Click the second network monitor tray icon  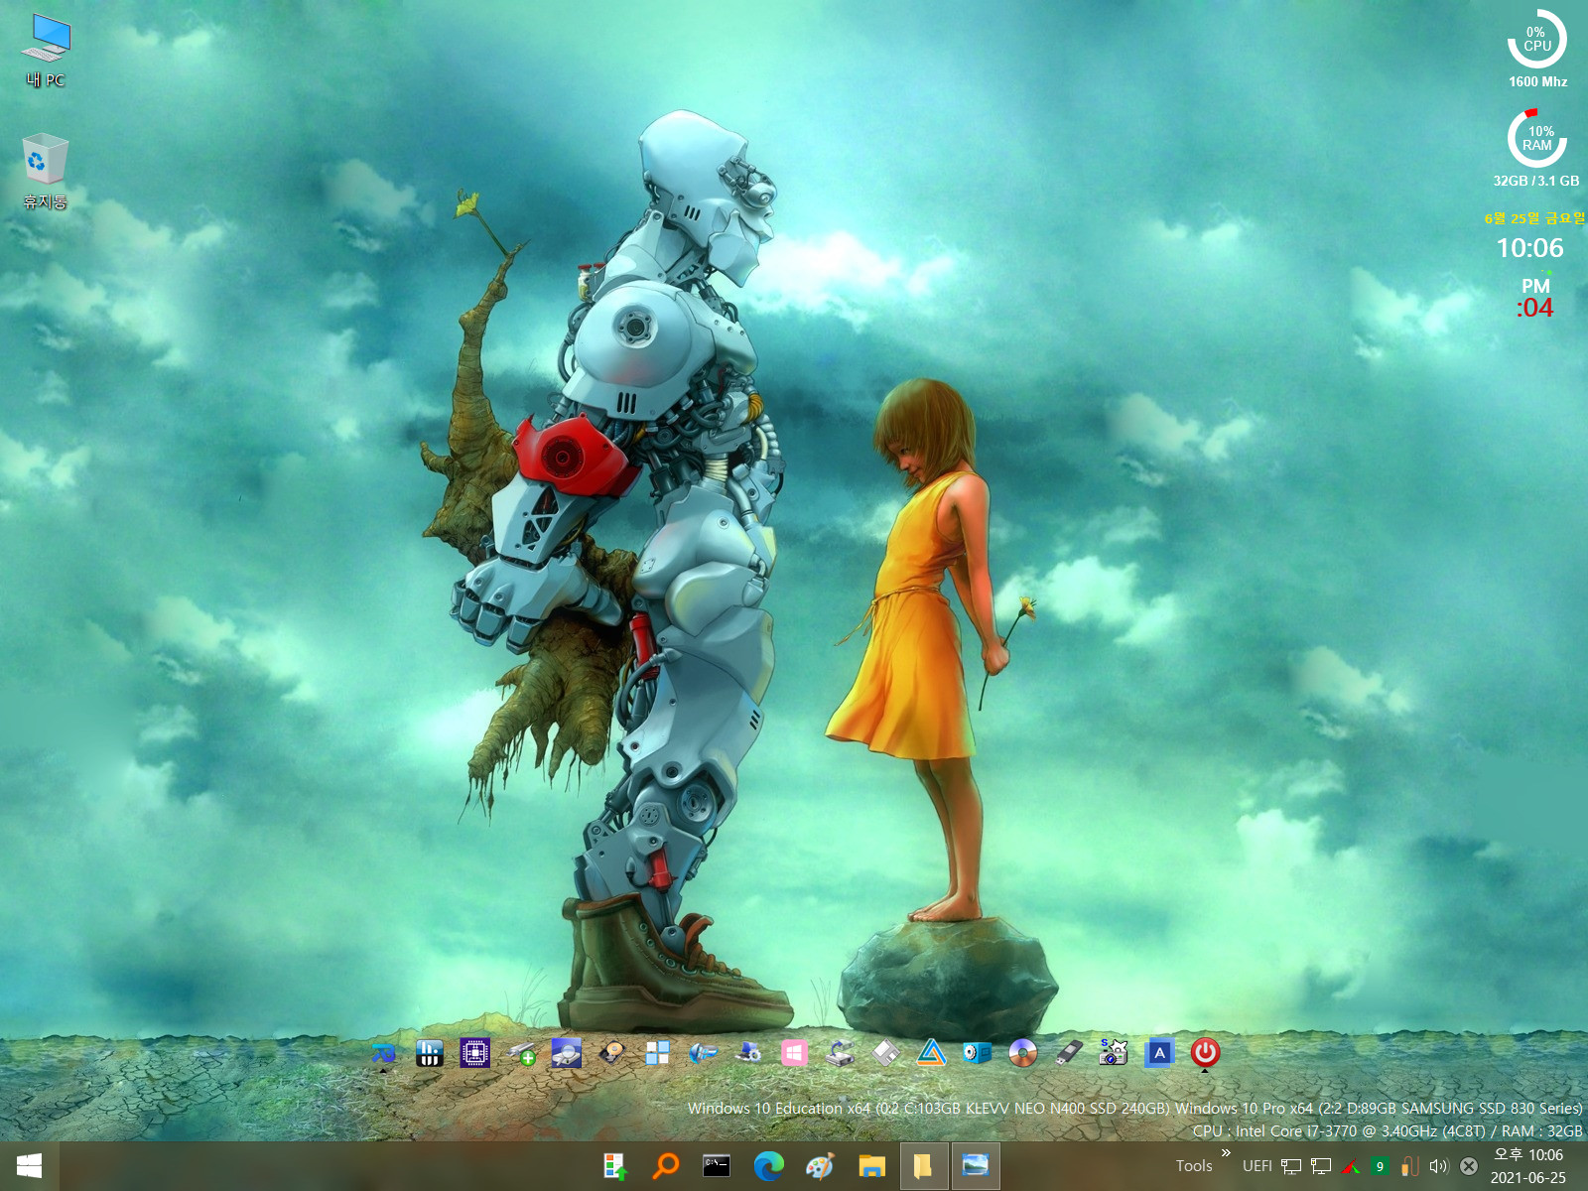[1321, 1166]
